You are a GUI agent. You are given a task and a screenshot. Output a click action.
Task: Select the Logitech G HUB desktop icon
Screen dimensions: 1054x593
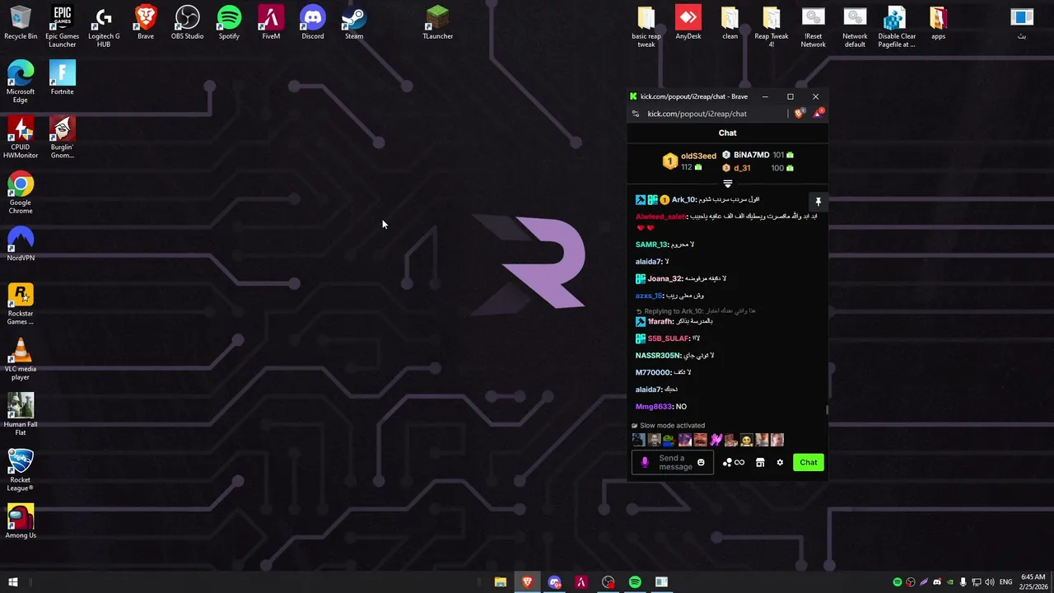104,26
